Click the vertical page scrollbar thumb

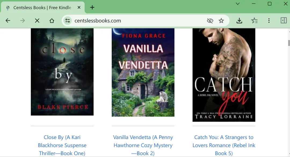pos(289,43)
